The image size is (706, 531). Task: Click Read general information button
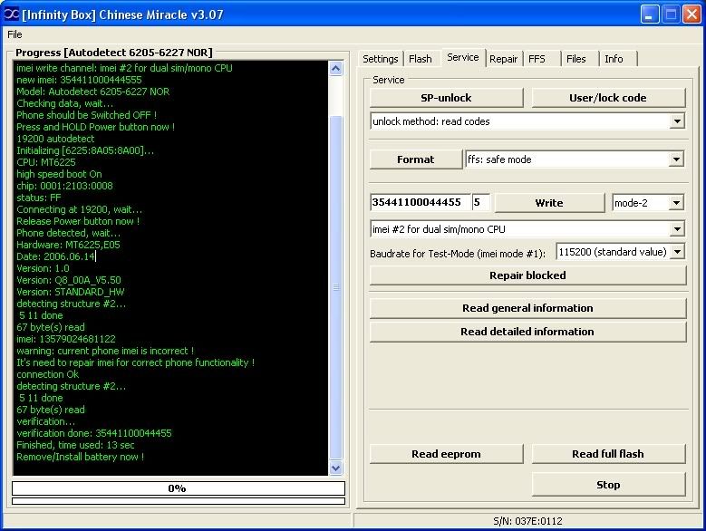[x=527, y=308]
